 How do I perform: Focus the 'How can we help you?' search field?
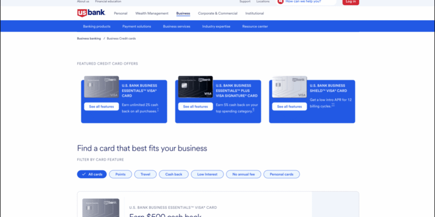[x=306, y=2]
